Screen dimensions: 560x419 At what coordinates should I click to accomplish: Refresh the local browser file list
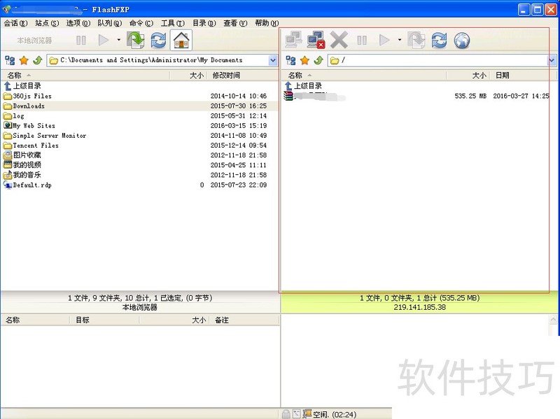point(159,41)
